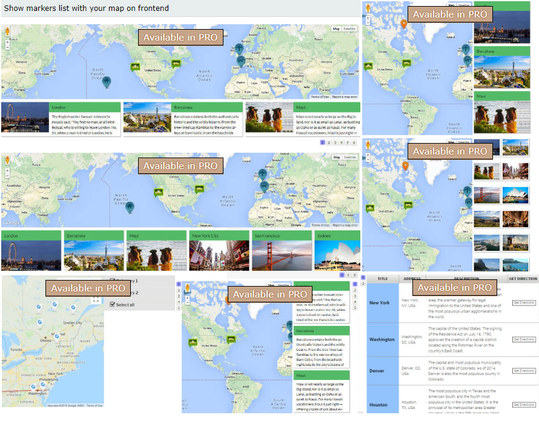Viewport: 539px width, 429px height.
Task: Select the San Francisco Golden Gate thumbnail card
Action: coord(280,250)
